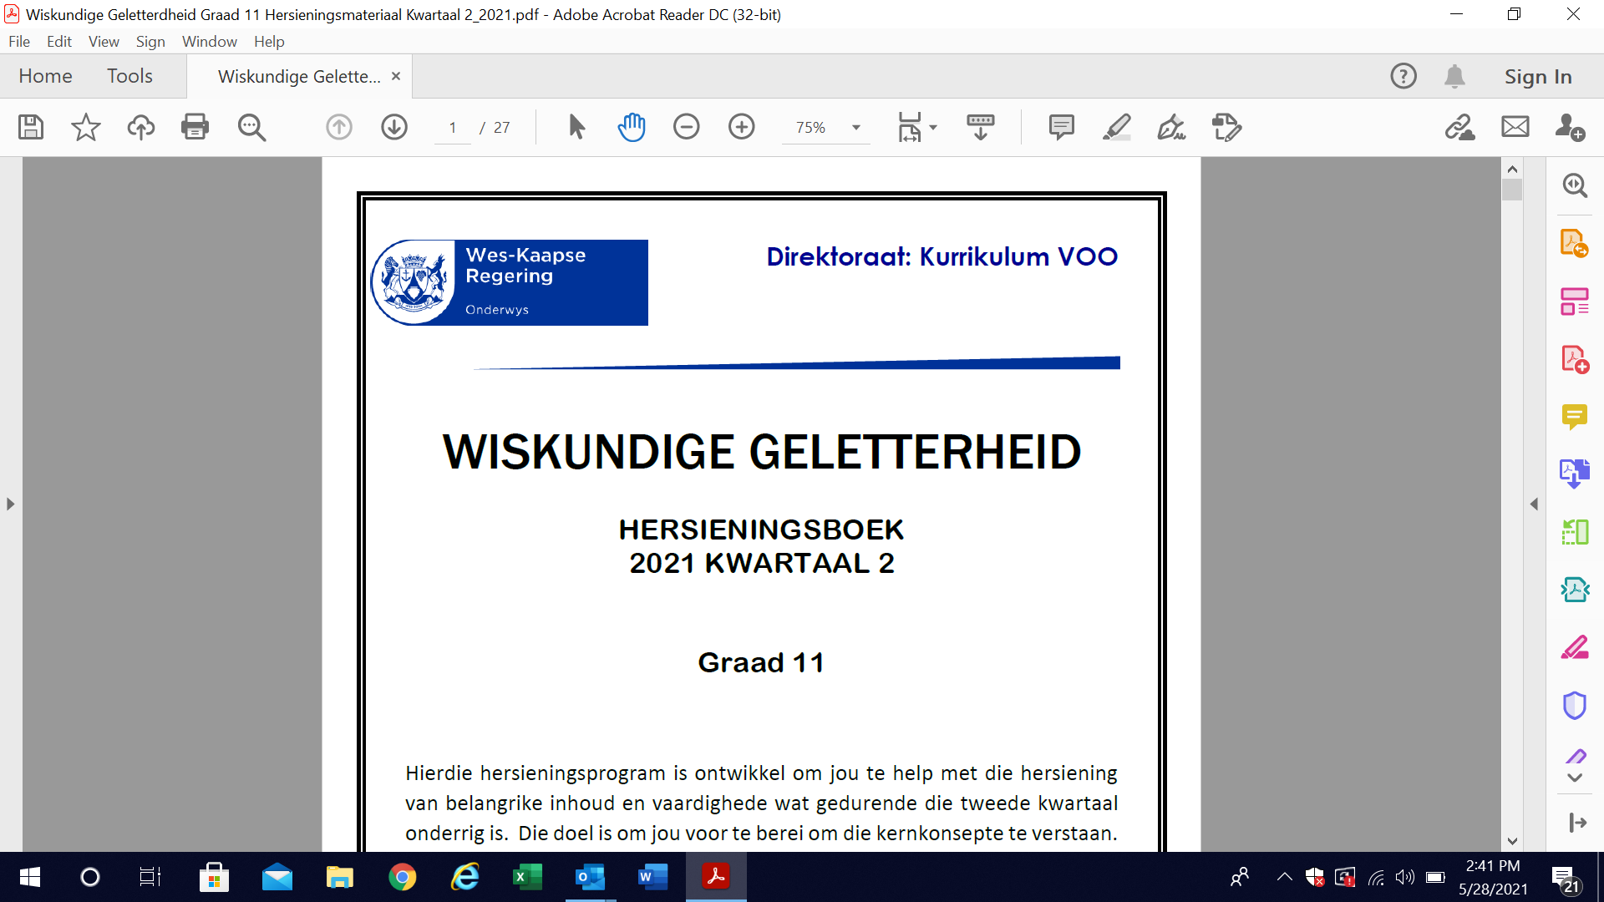
Task: Click the Sign In button
Action: coord(1538,76)
